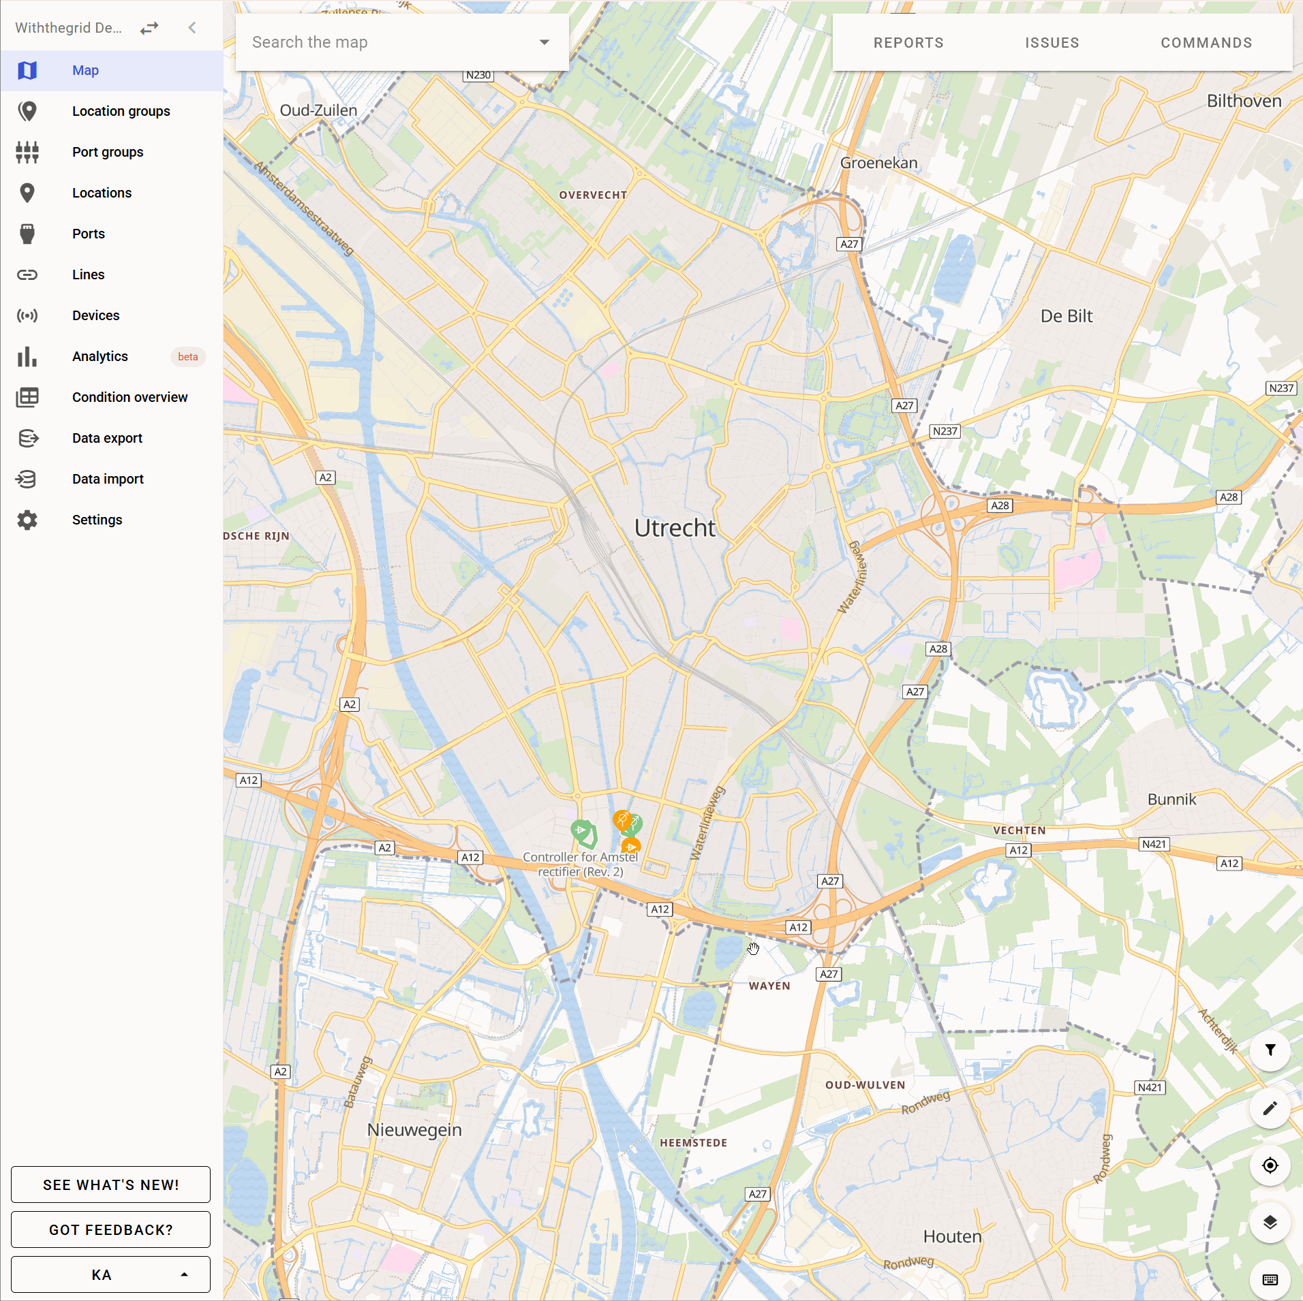The image size is (1303, 1301).
Task: Click the organization switch arrows icon
Action: coord(150,28)
